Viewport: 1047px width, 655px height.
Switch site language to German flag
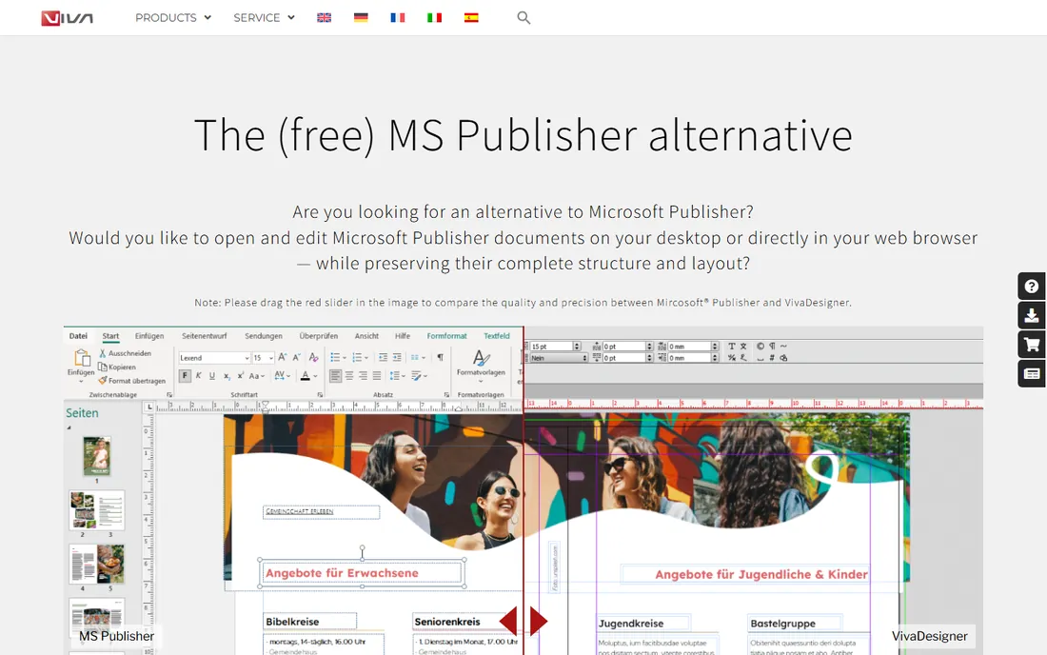(361, 18)
